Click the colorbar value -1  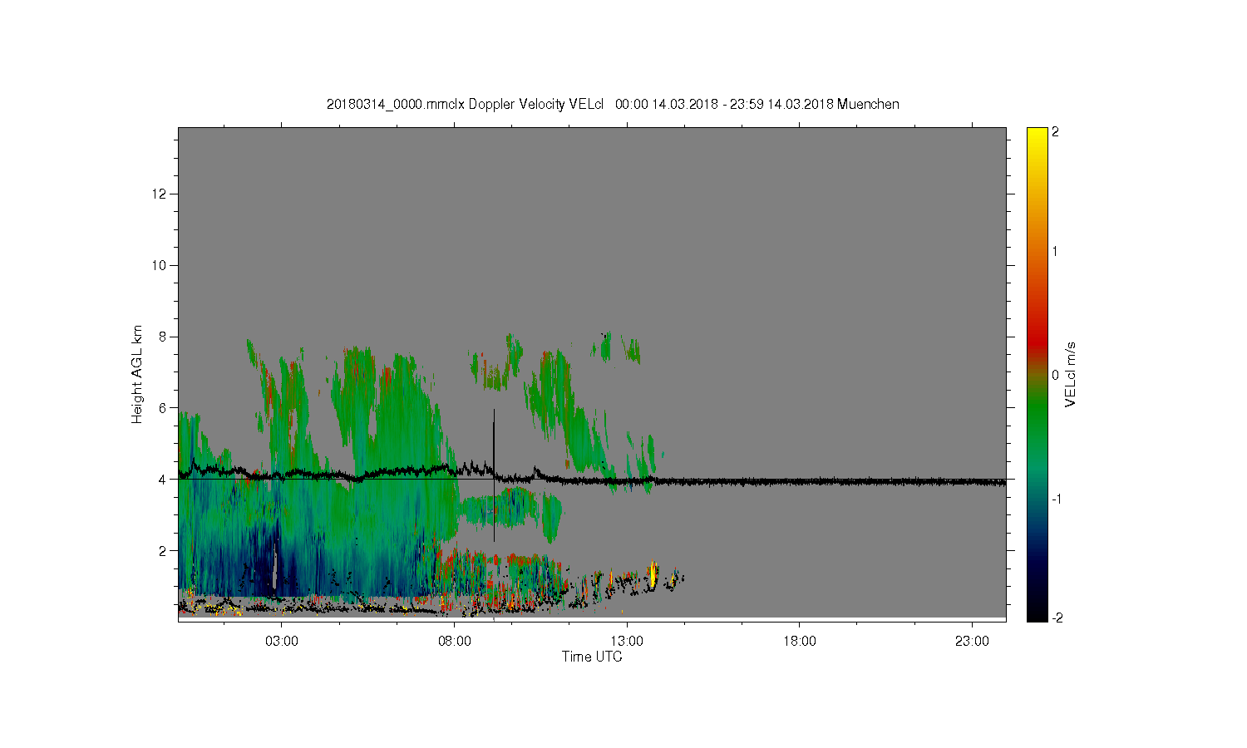click(1055, 499)
